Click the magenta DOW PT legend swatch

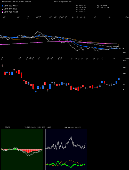point(3,12)
